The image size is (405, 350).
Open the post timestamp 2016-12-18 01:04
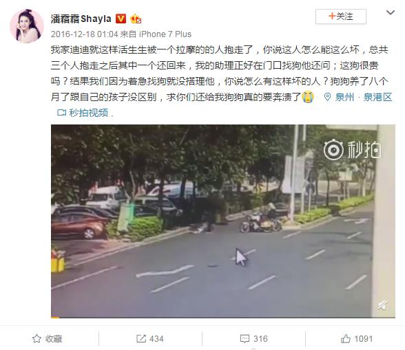(84, 34)
